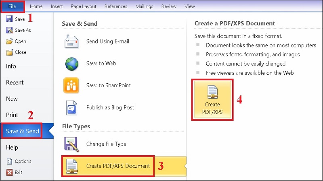
Task: Click the Save floppy disk icon
Action: point(9,19)
